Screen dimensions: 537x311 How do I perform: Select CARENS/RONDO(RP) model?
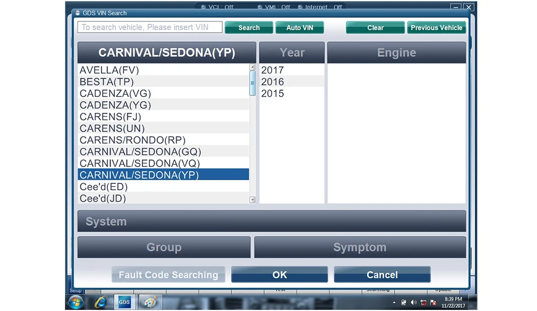[163, 139]
